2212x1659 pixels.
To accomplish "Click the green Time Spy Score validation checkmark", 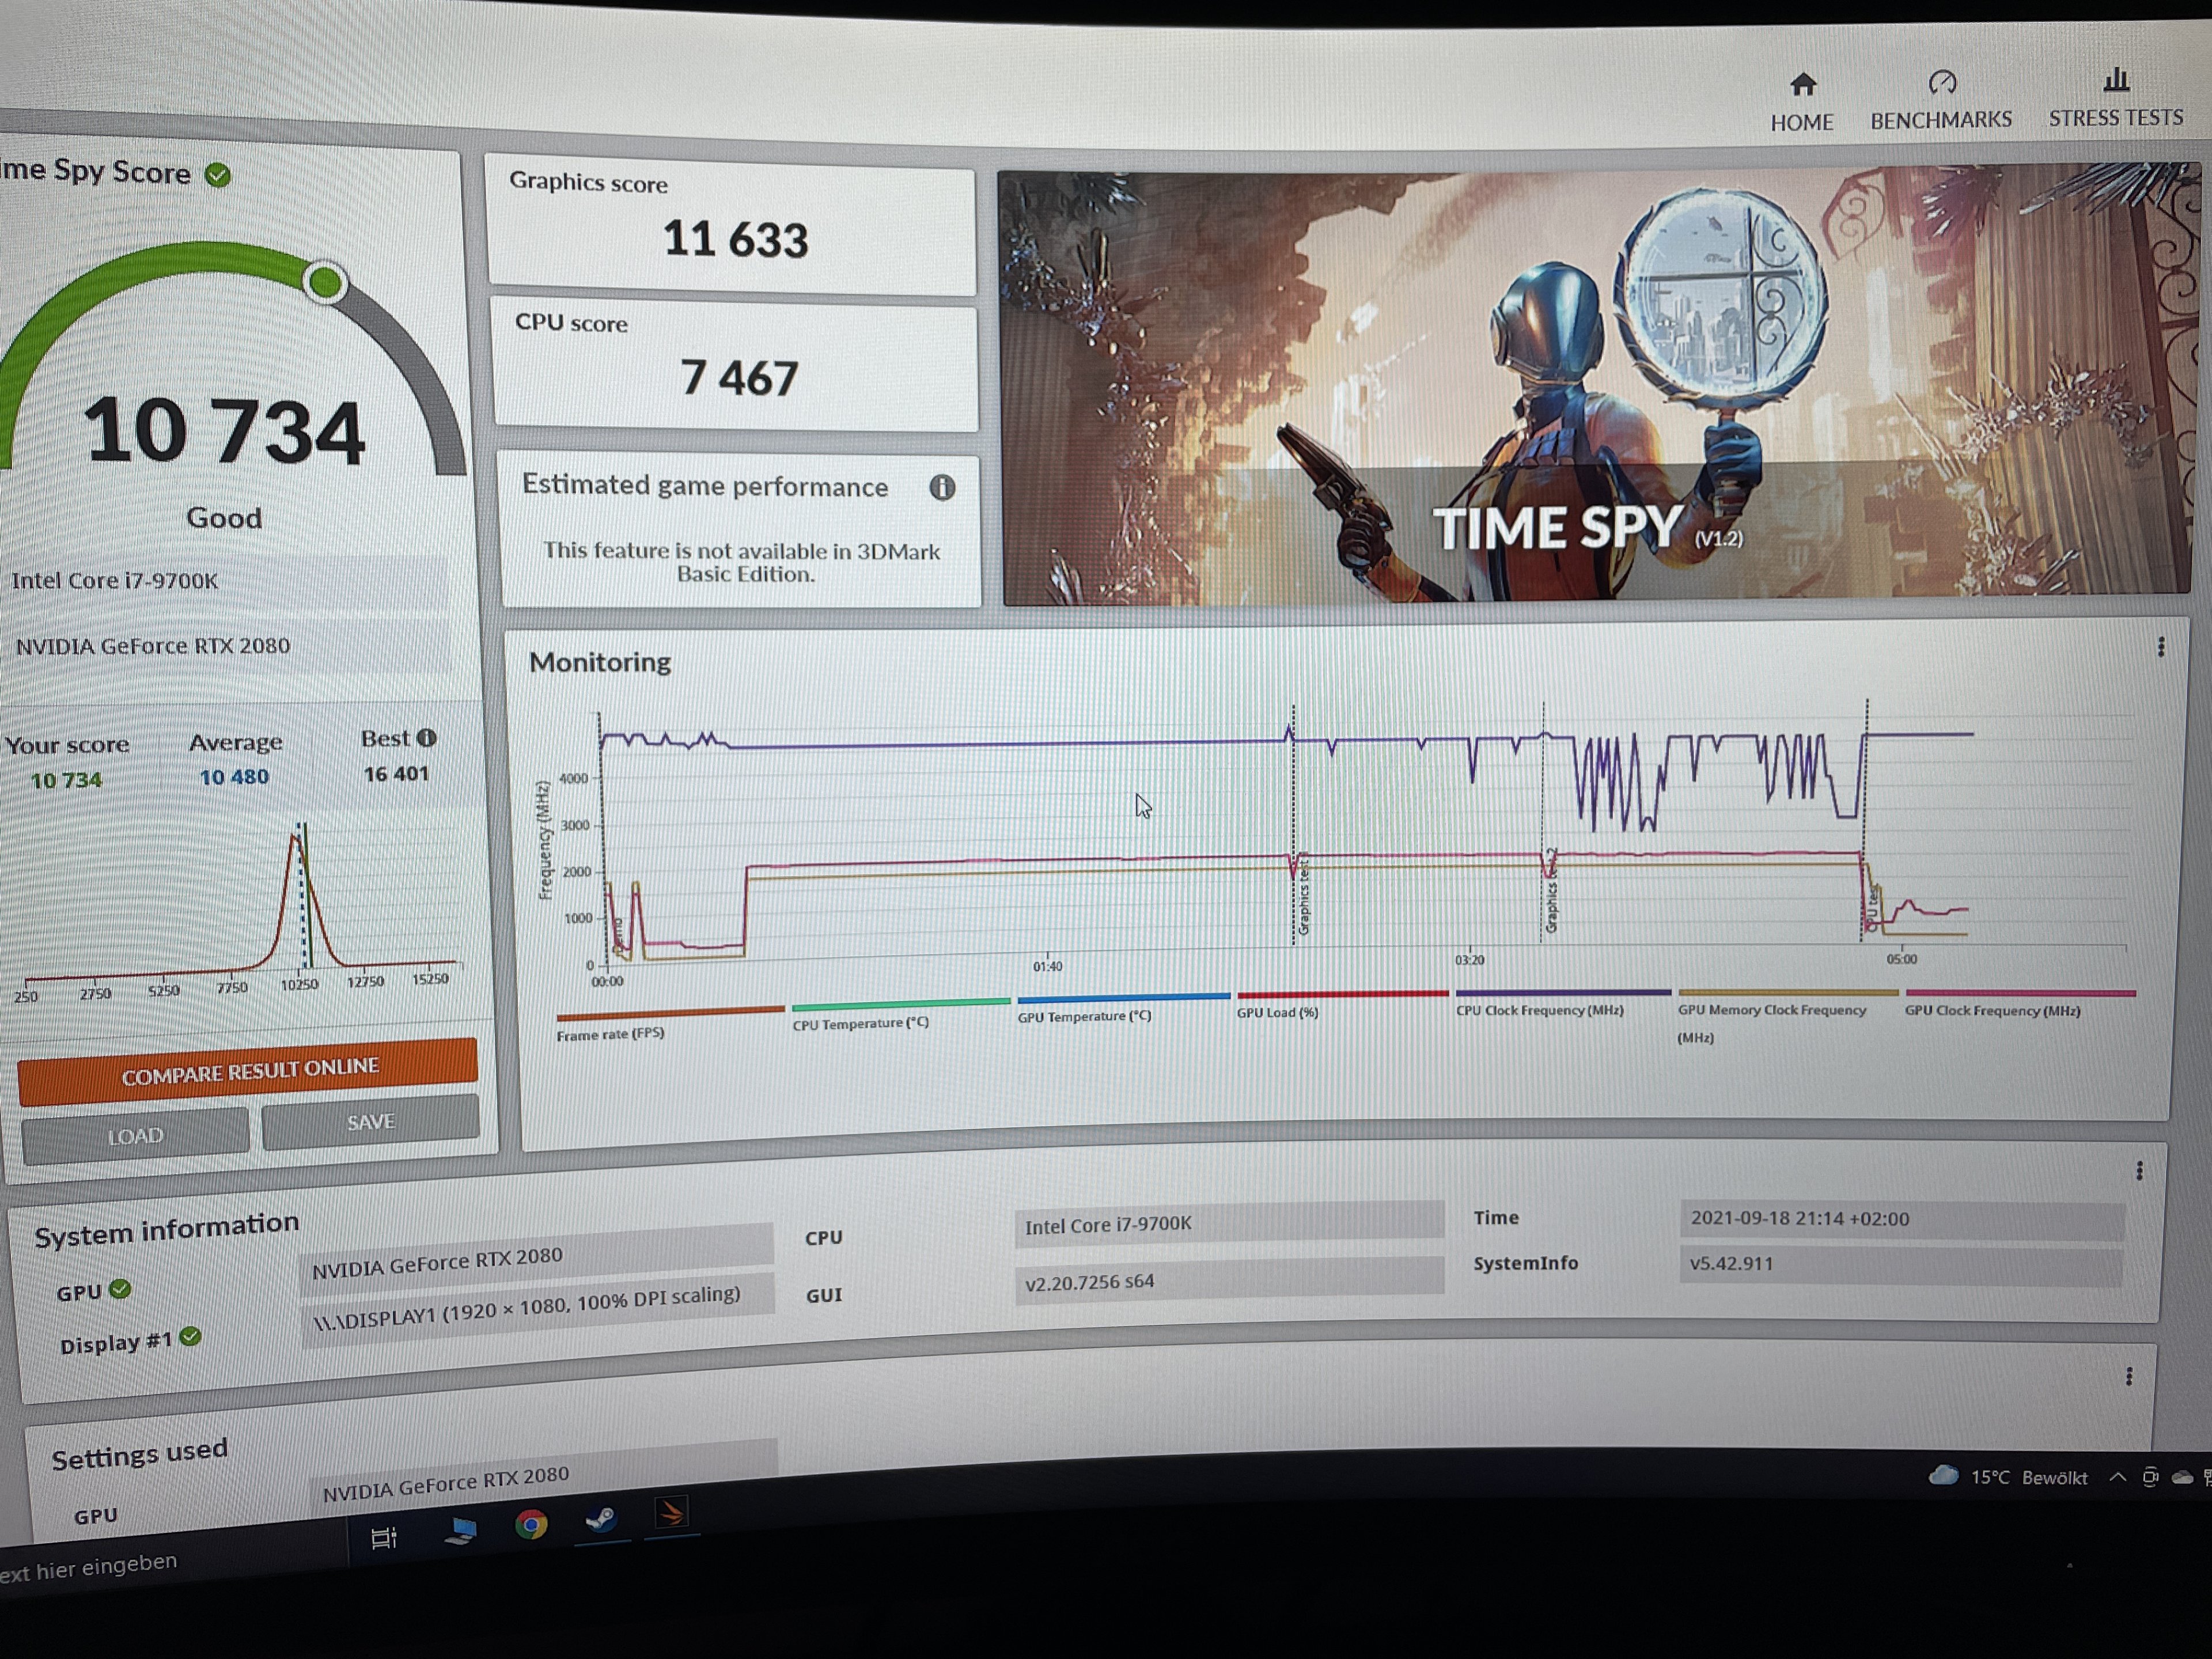I will click(x=218, y=175).
